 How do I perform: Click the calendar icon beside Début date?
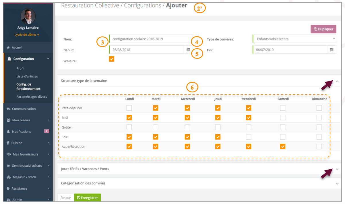click(188, 50)
